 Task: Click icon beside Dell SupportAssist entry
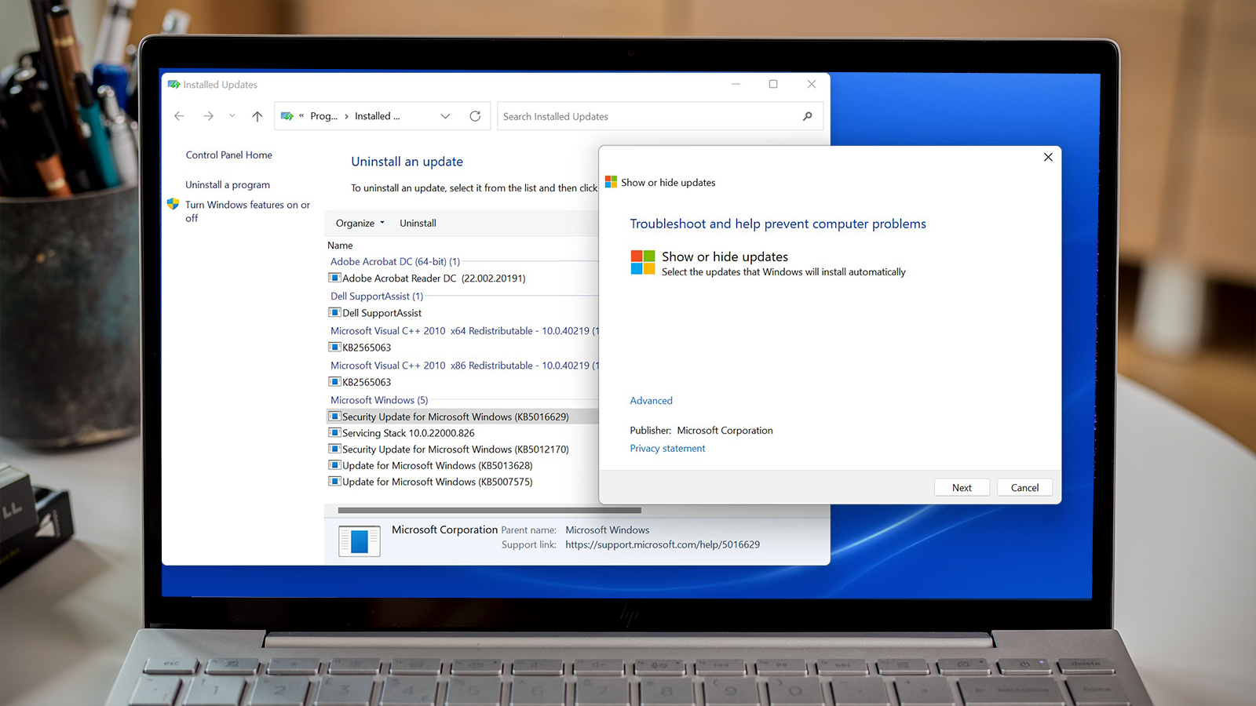coord(334,312)
